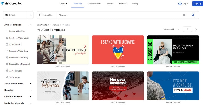This screenshot has height=105, width=203.
Task: Select Video Full HD format
Action: click(x=15, y=44)
